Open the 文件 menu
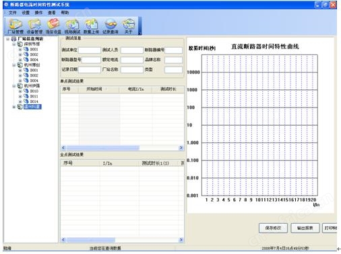 click(x=12, y=13)
